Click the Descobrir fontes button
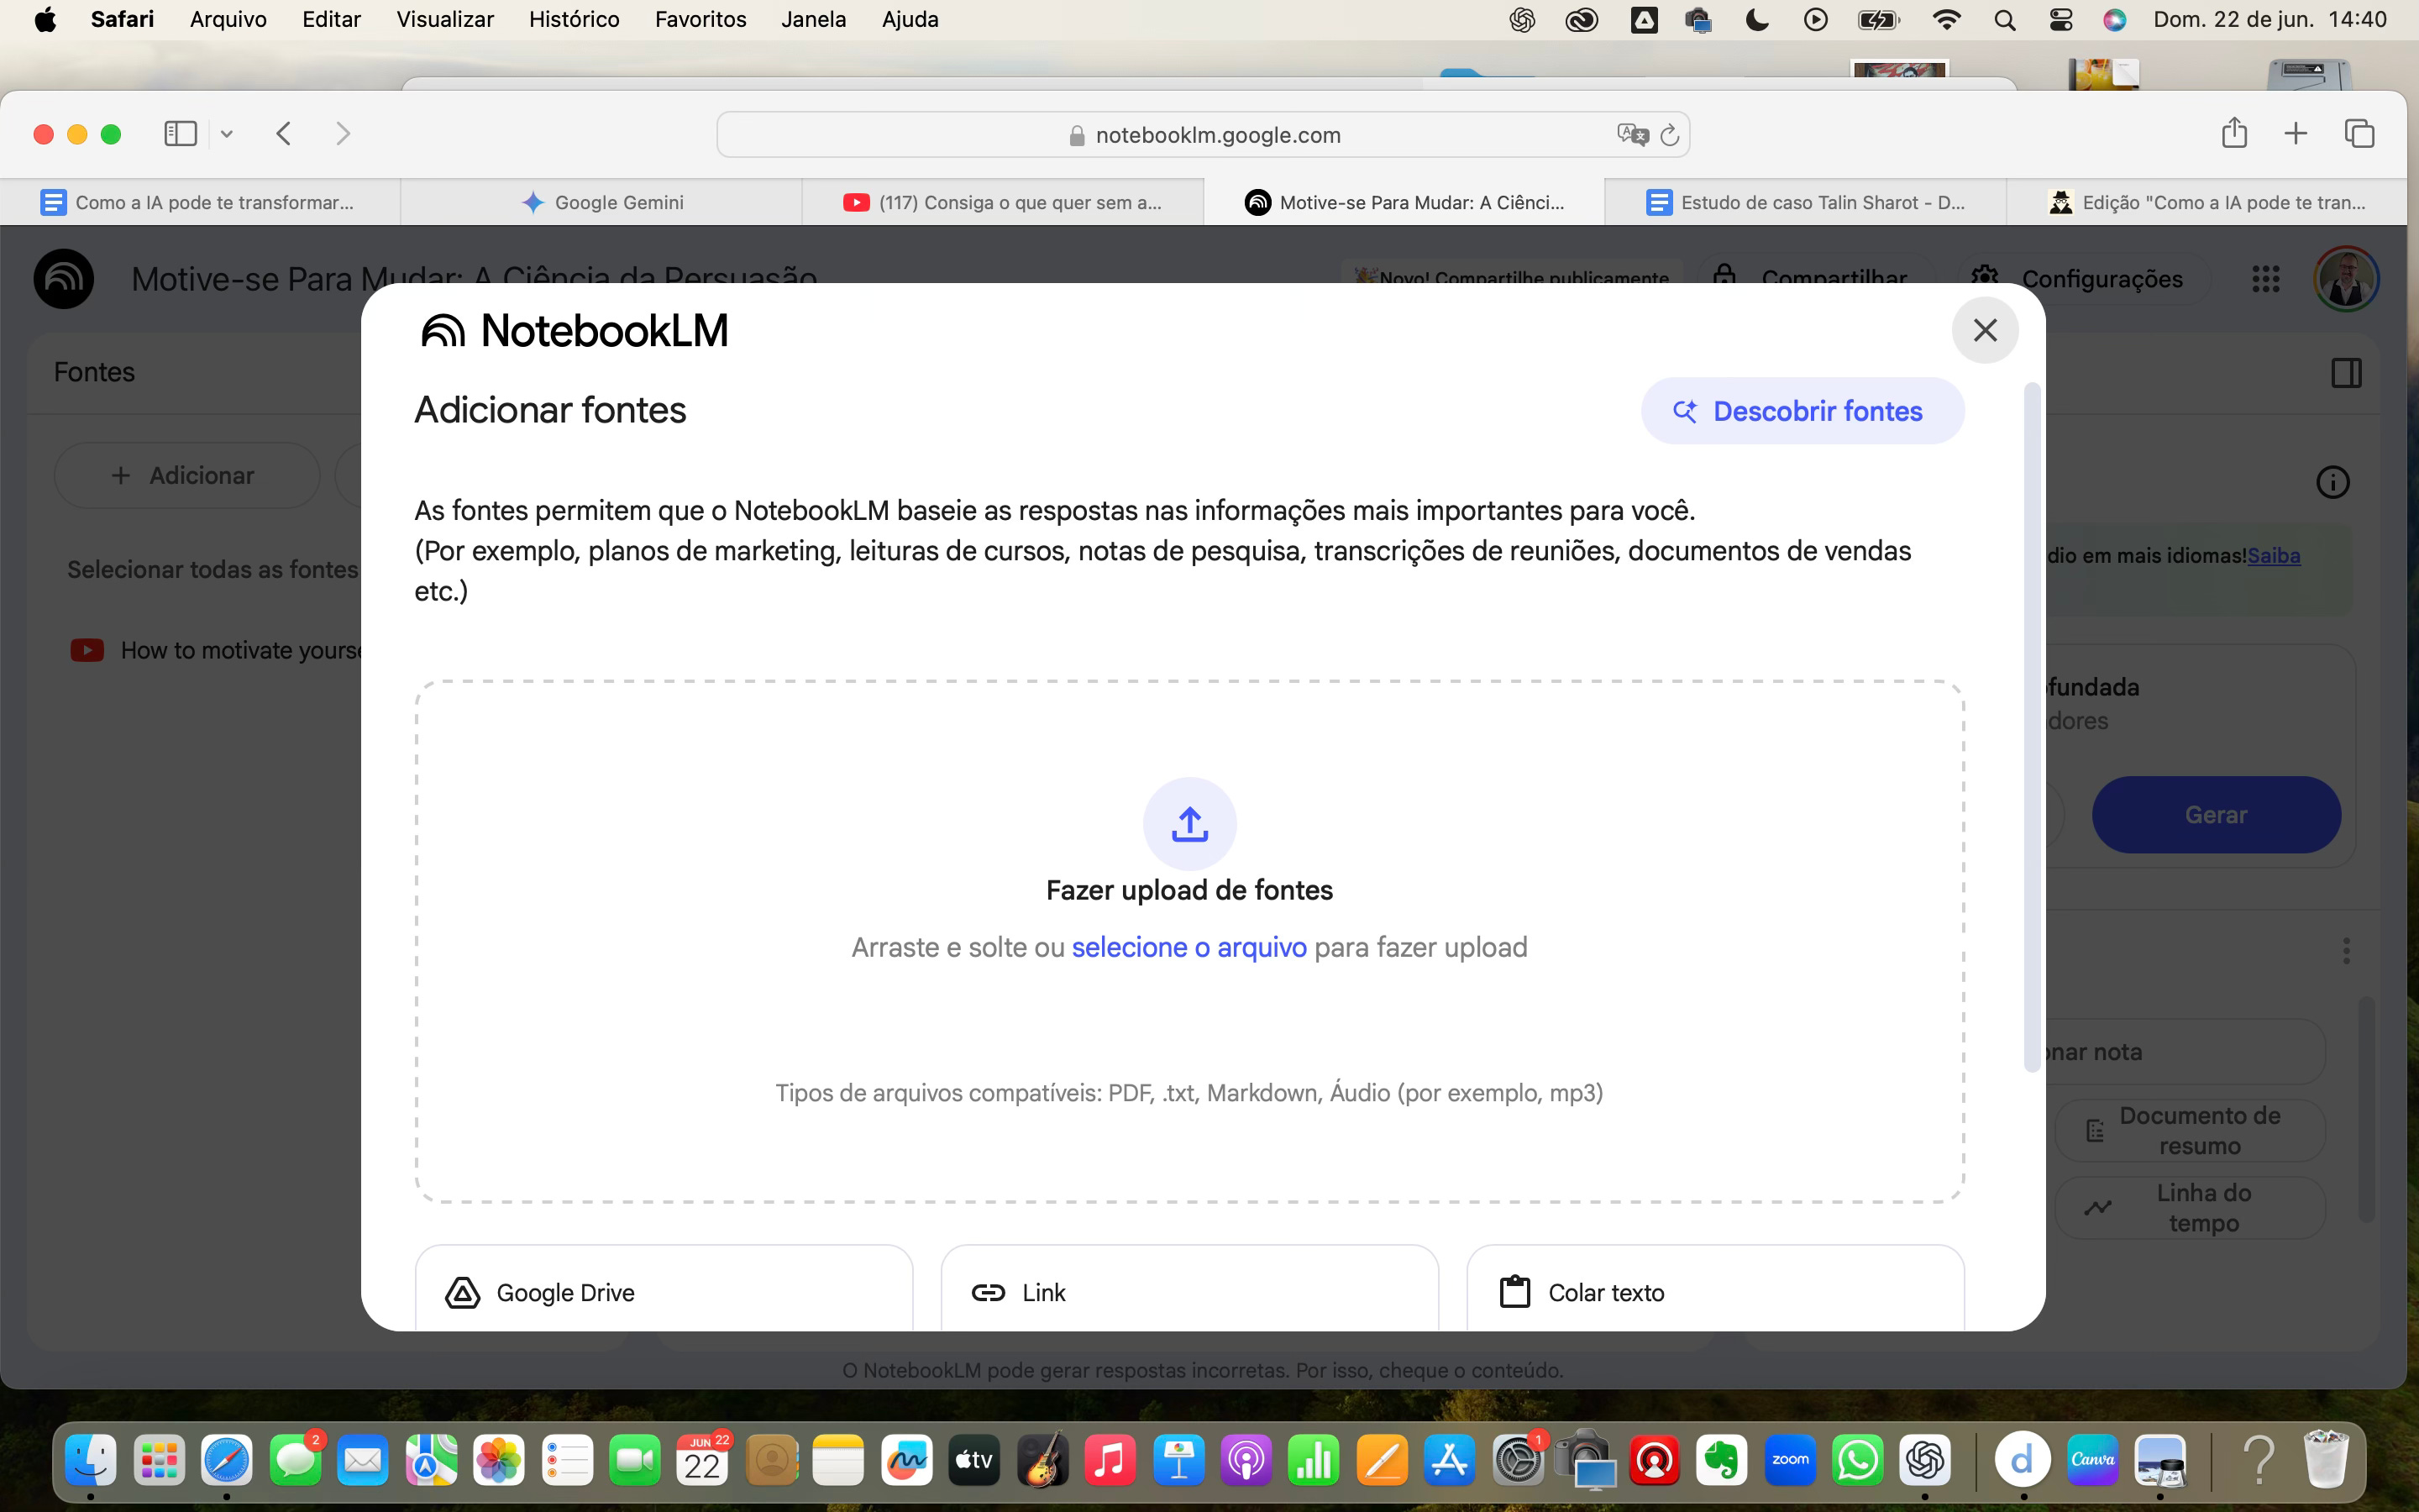 click(x=1802, y=411)
